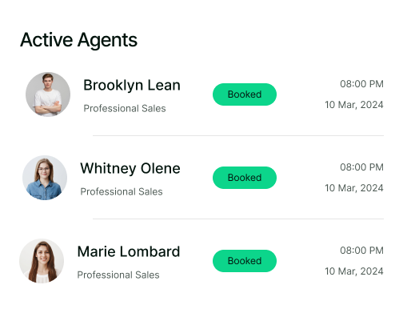Click the Active Agents heading
Image resolution: width=403 pixels, height=309 pixels.
78,40
